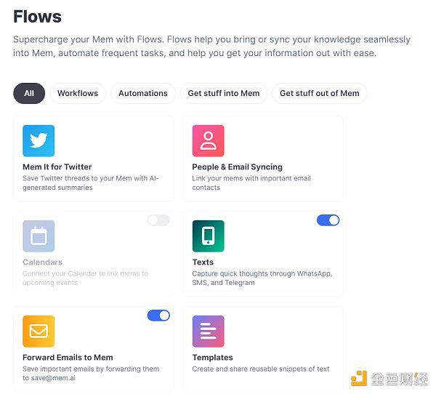
Task: Select the All filter tab
Action: (x=29, y=93)
